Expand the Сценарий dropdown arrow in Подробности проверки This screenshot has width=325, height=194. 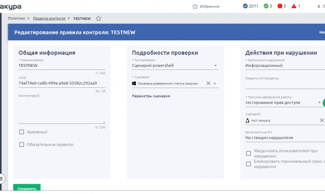point(215,83)
